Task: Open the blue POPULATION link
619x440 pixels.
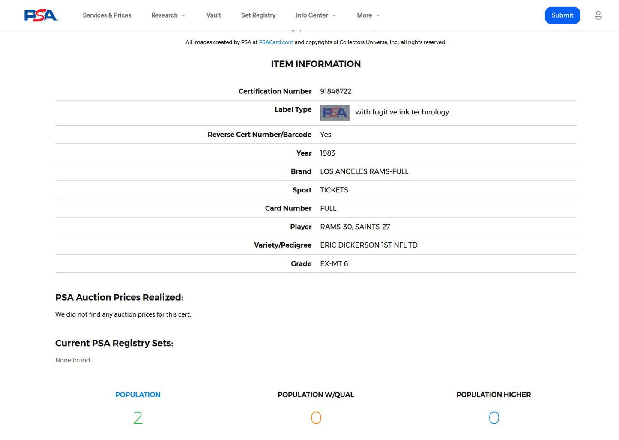Action: [138, 395]
